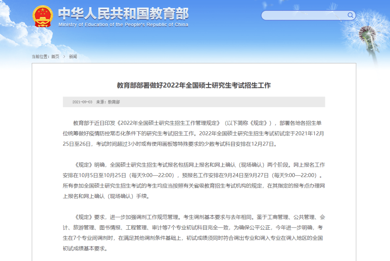
Task: Click the 教育部 source link below the title
Action: tap(114, 102)
